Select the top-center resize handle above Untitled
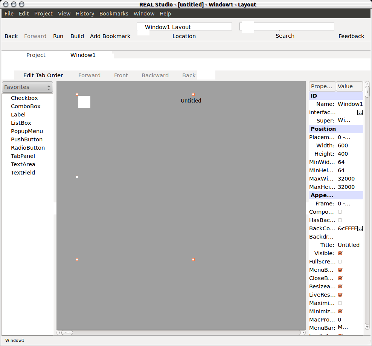 [x=193, y=94]
